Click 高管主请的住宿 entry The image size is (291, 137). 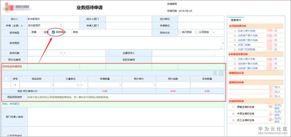[245, 107]
